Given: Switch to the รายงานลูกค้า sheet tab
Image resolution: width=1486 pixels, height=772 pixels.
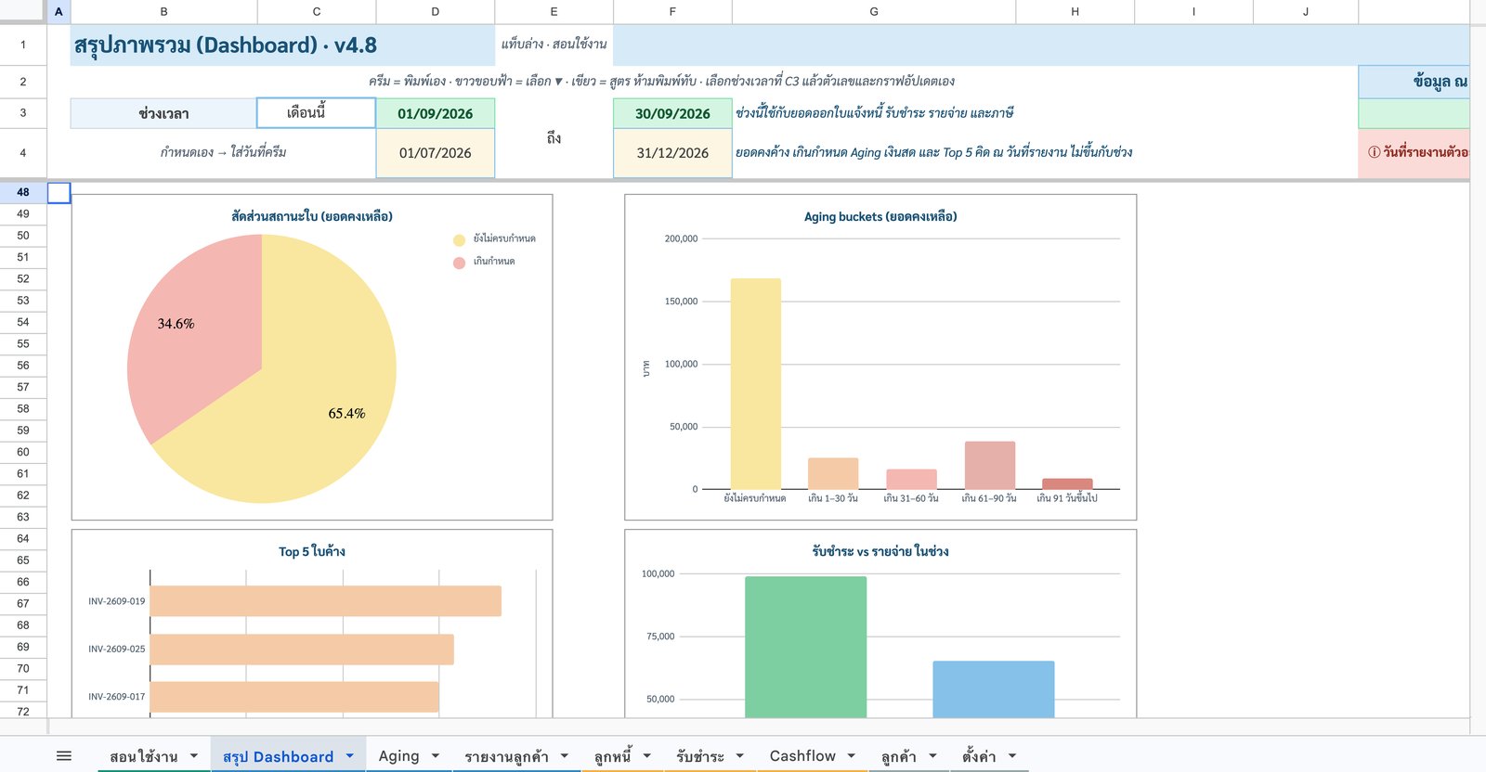Looking at the screenshot, I should pyautogui.click(x=506, y=756).
